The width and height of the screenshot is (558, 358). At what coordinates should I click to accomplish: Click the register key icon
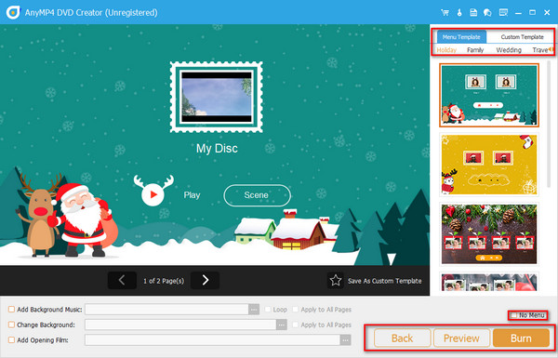[x=459, y=13]
